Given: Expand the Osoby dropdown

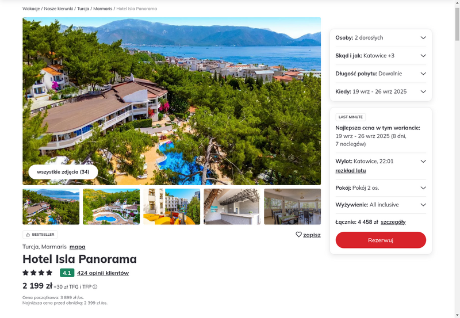Looking at the screenshot, I should 381,37.
